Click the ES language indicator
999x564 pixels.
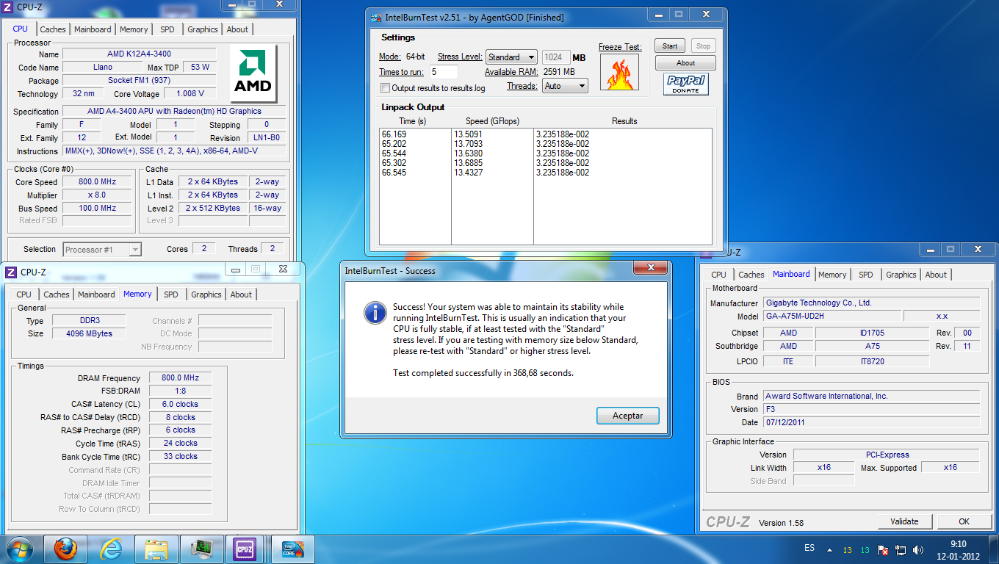(809, 548)
